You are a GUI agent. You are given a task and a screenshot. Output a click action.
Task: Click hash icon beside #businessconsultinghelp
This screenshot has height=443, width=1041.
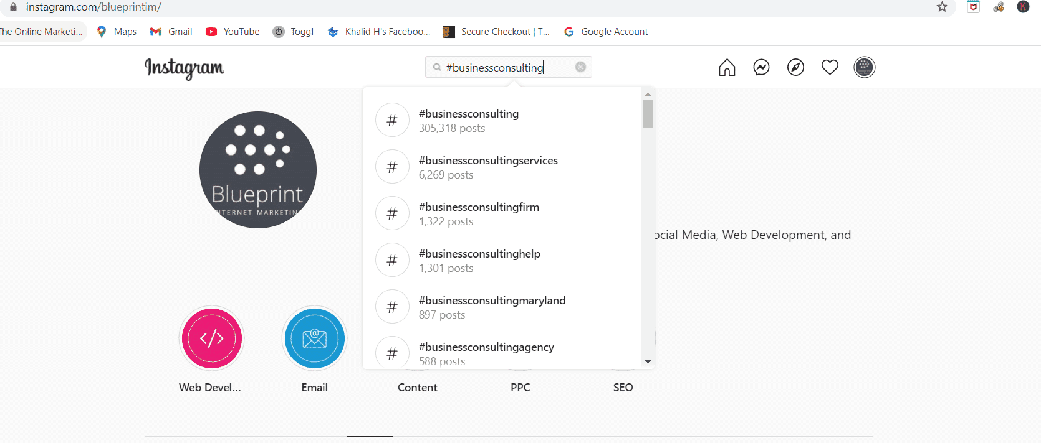(392, 260)
